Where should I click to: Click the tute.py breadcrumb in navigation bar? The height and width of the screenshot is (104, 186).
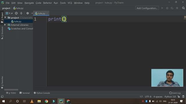[x=18, y=8]
